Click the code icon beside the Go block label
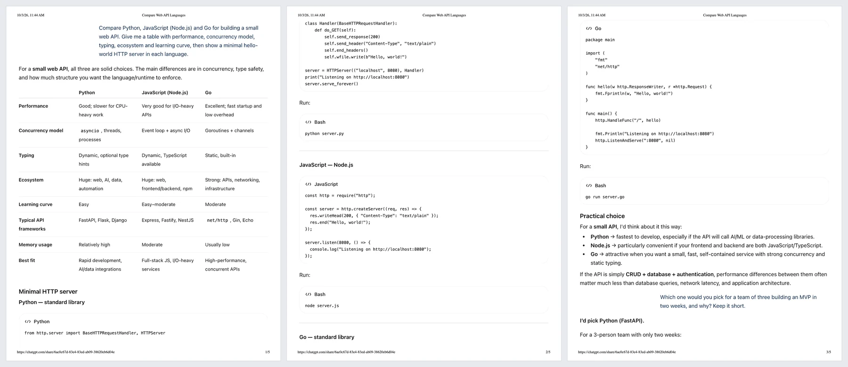This screenshot has height=367, width=848. pyautogui.click(x=589, y=29)
